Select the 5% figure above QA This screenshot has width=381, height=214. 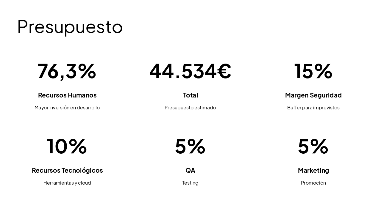190,146
